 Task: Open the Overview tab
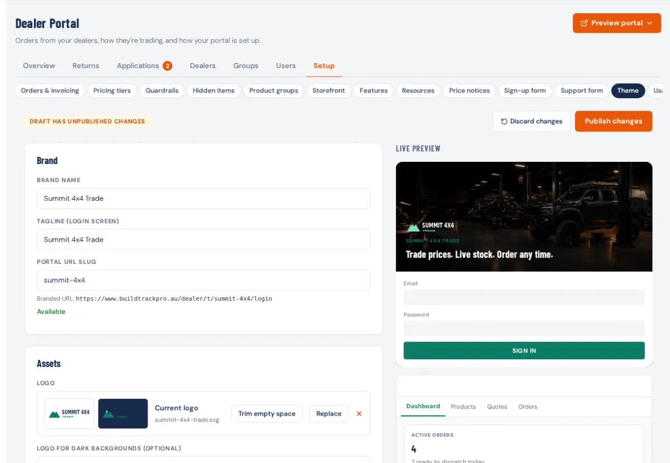[39, 66]
